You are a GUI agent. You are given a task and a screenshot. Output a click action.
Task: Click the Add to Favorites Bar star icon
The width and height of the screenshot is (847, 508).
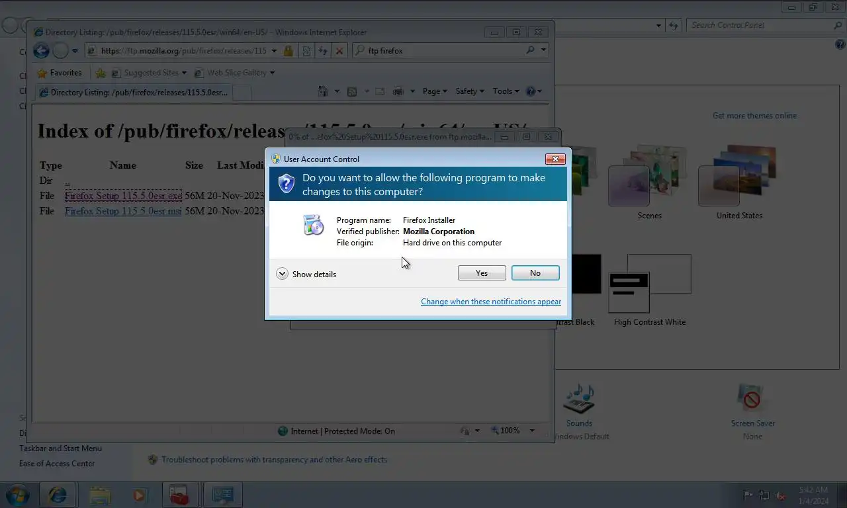[101, 73]
